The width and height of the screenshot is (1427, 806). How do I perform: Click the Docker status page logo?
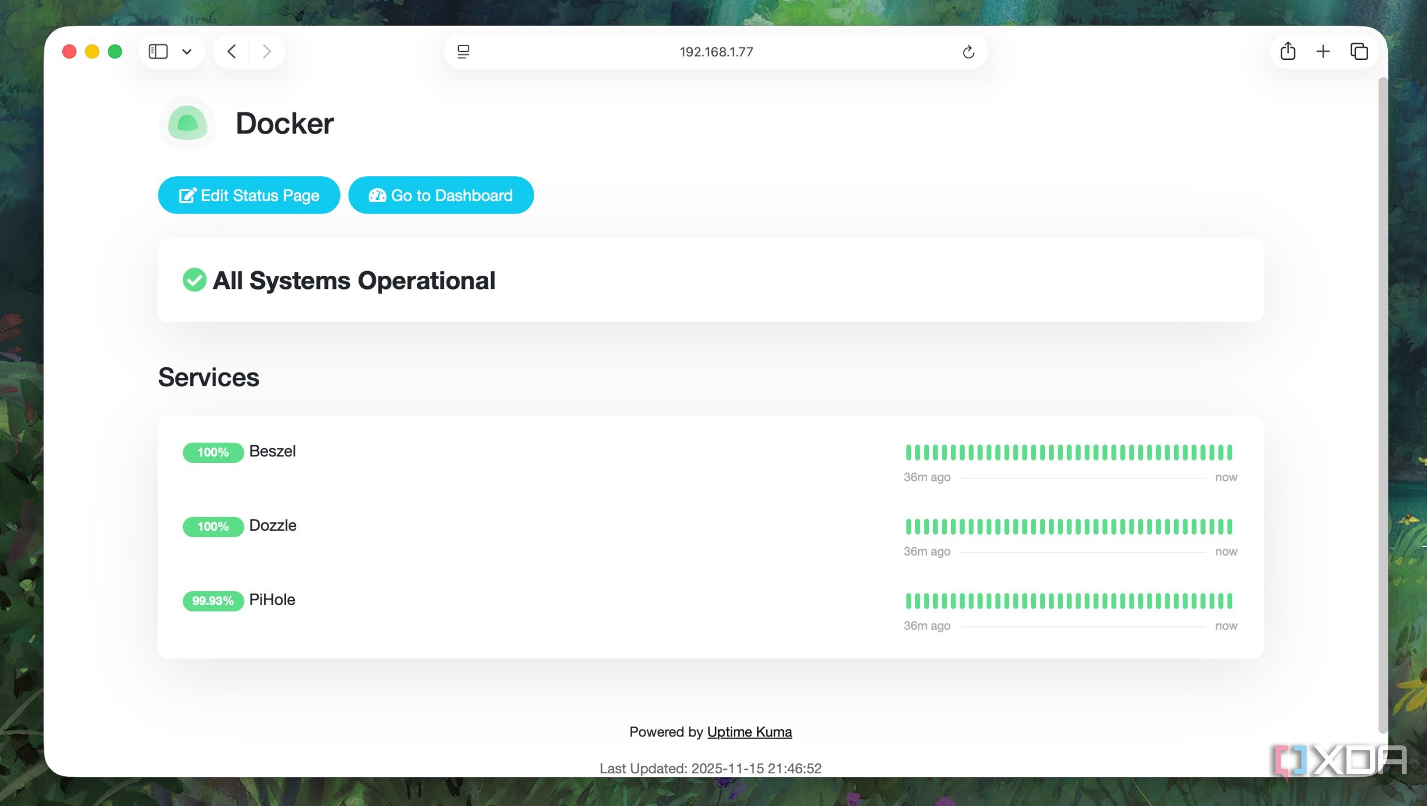click(187, 123)
